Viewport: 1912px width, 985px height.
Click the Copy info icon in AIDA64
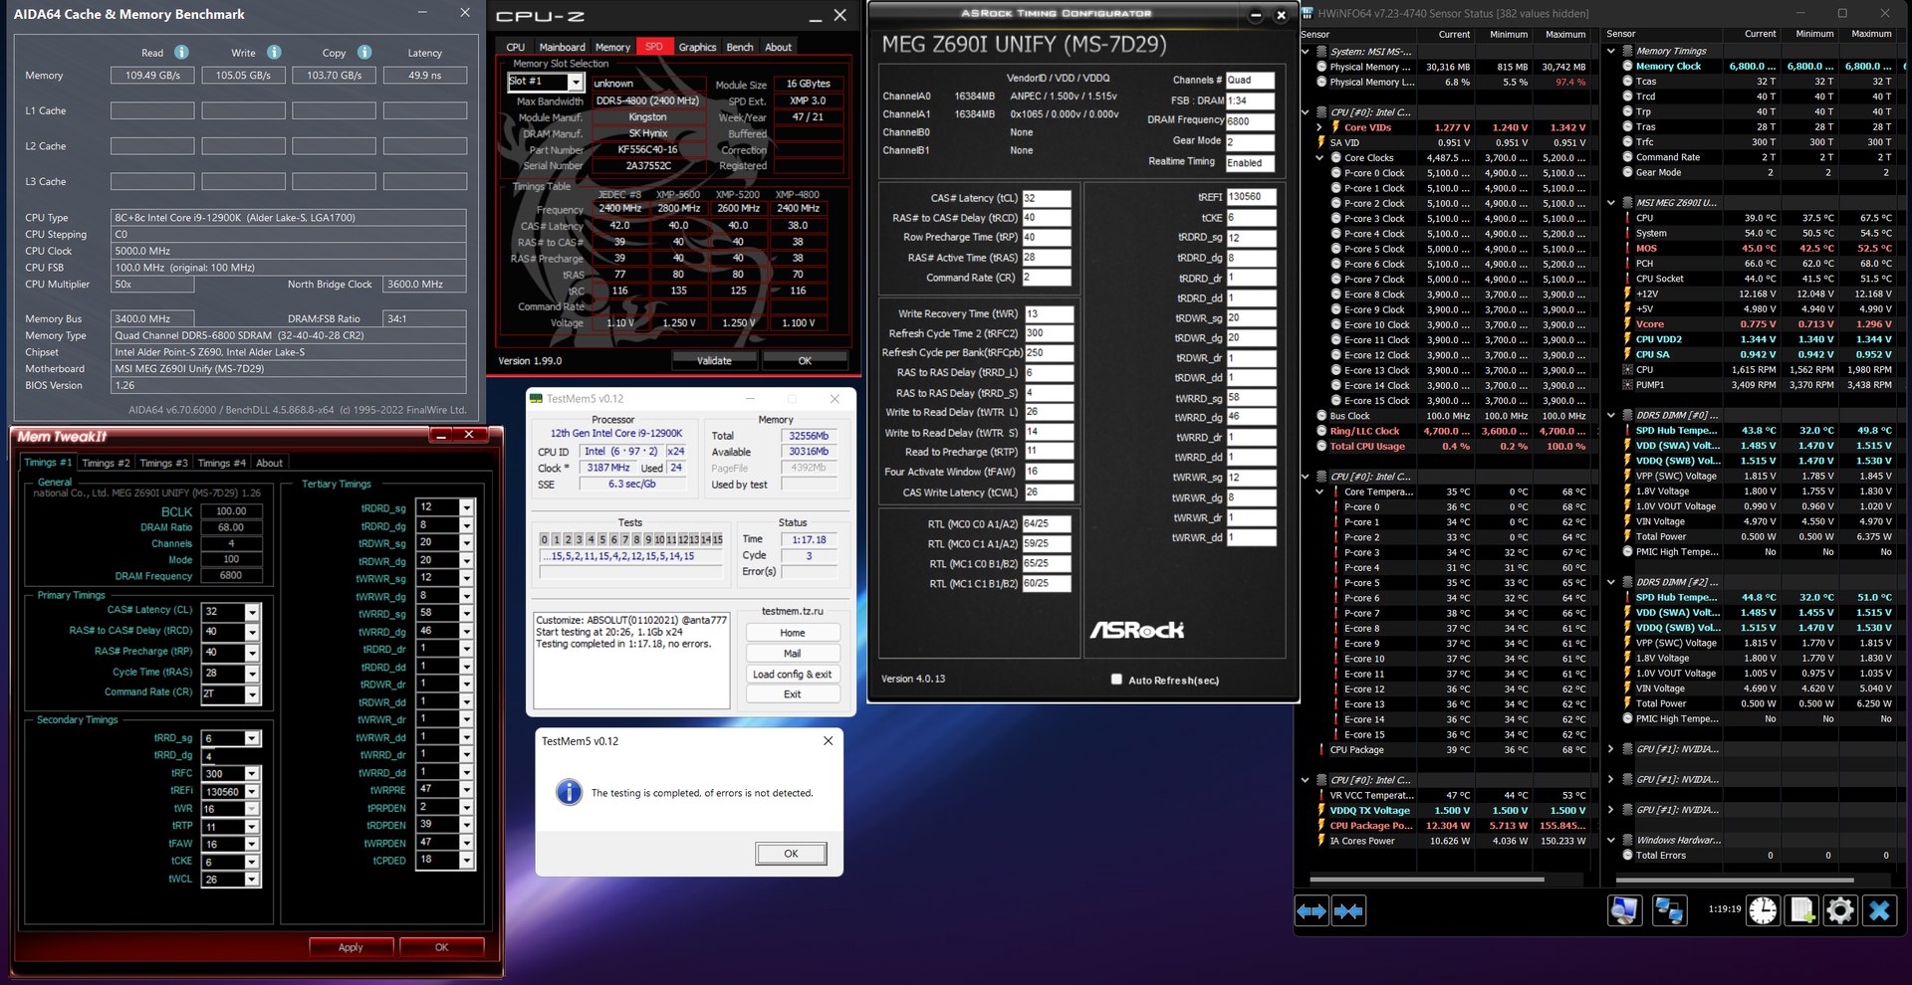[x=364, y=52]
